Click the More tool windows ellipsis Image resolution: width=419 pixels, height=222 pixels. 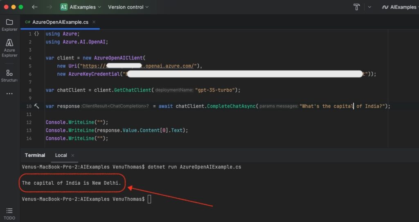coord(9,94)
